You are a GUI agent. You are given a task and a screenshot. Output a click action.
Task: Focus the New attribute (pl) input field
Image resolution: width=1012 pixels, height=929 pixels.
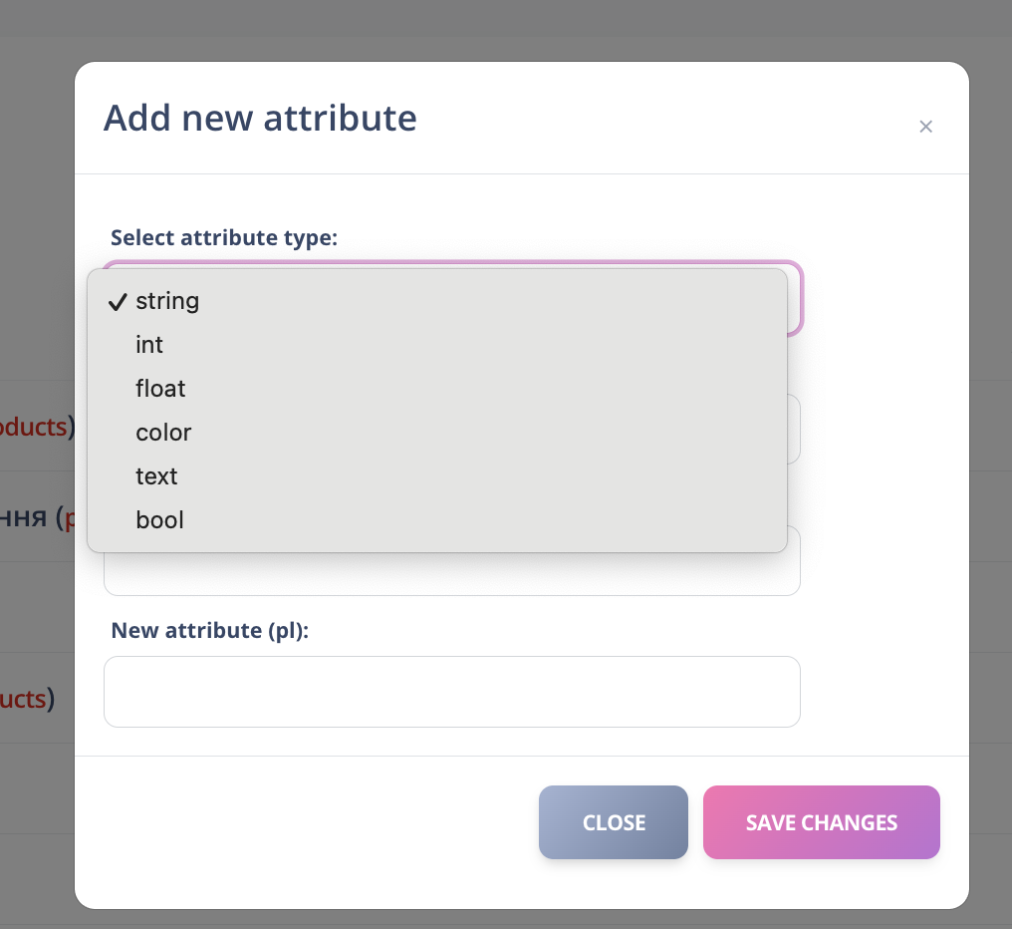[451, 692]
